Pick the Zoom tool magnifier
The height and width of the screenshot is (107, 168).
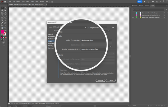[x=6, y=28]
